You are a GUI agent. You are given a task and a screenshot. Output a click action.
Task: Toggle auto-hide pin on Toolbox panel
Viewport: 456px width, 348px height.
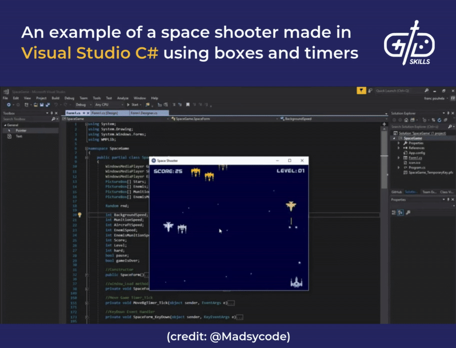pyautogui.click(x=52, y=113)
